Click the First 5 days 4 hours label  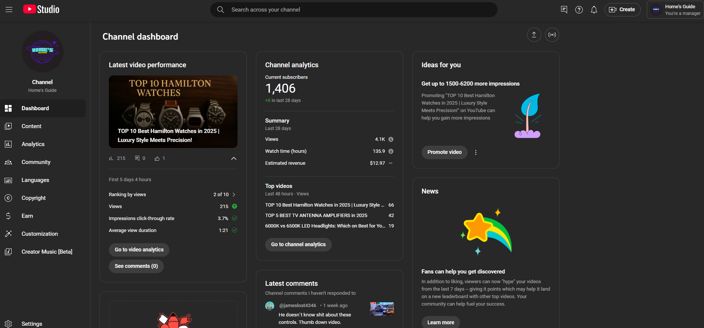point(130,180)
